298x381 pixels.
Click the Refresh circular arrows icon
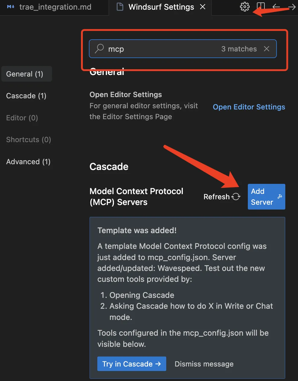236,197
